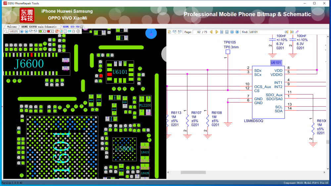Click the schematic scroll right arrow
This screenshot has width=331, height=186.
tap(324, 172)
